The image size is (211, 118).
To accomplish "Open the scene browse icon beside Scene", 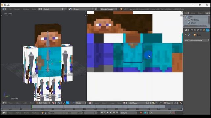I will point(70,9).
